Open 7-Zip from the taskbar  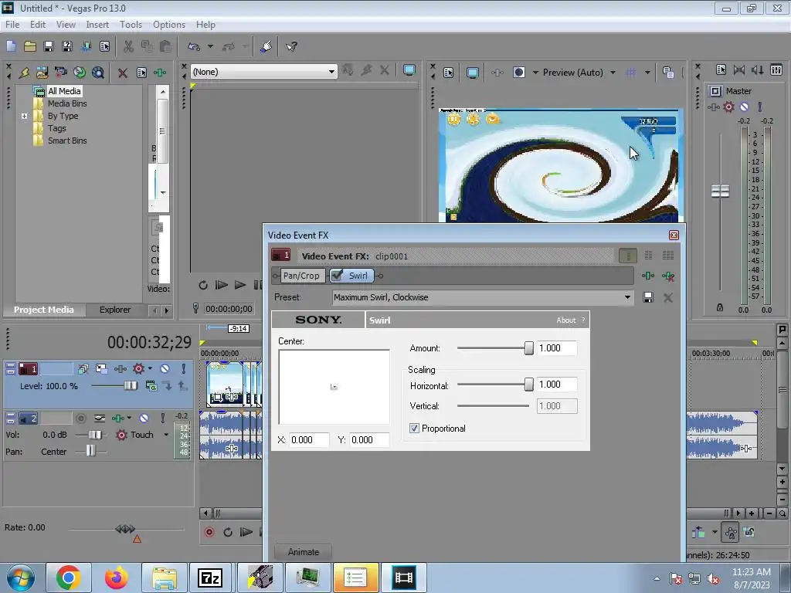(210, 578)
